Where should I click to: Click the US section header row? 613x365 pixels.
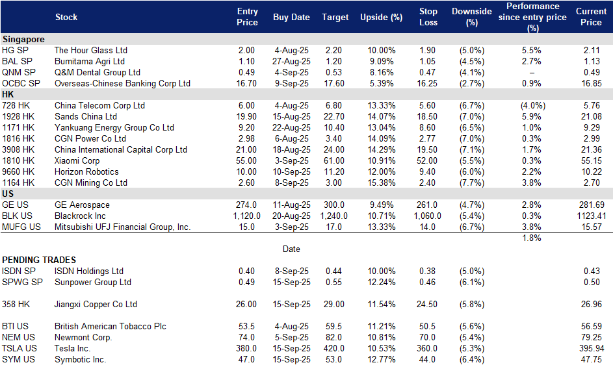point(307,194)
